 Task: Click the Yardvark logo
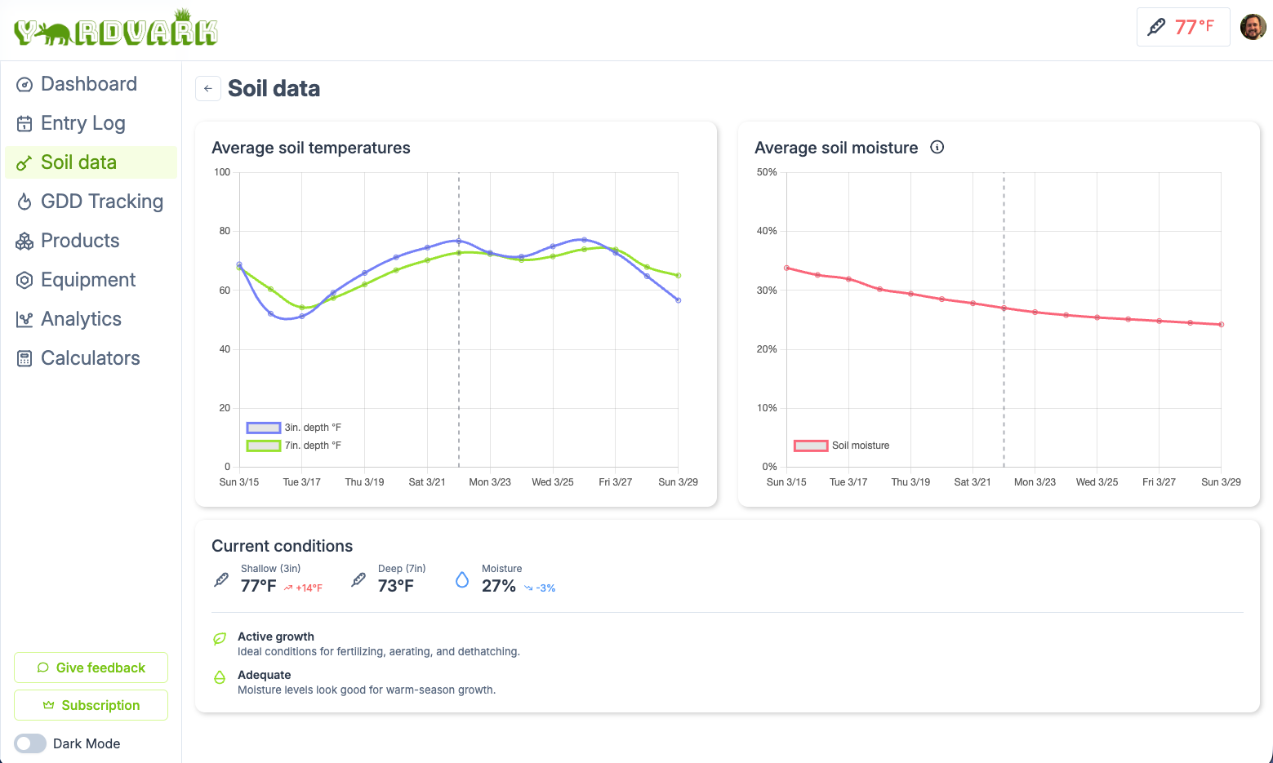(x=116, y=30)
